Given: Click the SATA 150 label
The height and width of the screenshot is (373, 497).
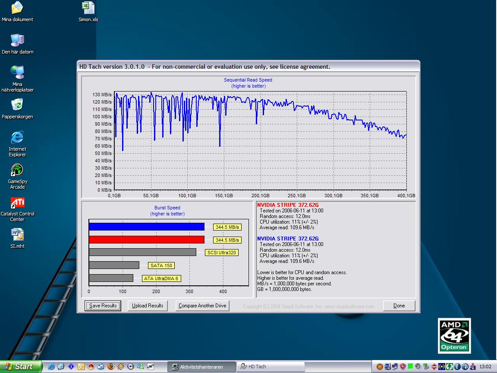Looking at the screenshot, I should pyautogui.click(x=161, y=266).
